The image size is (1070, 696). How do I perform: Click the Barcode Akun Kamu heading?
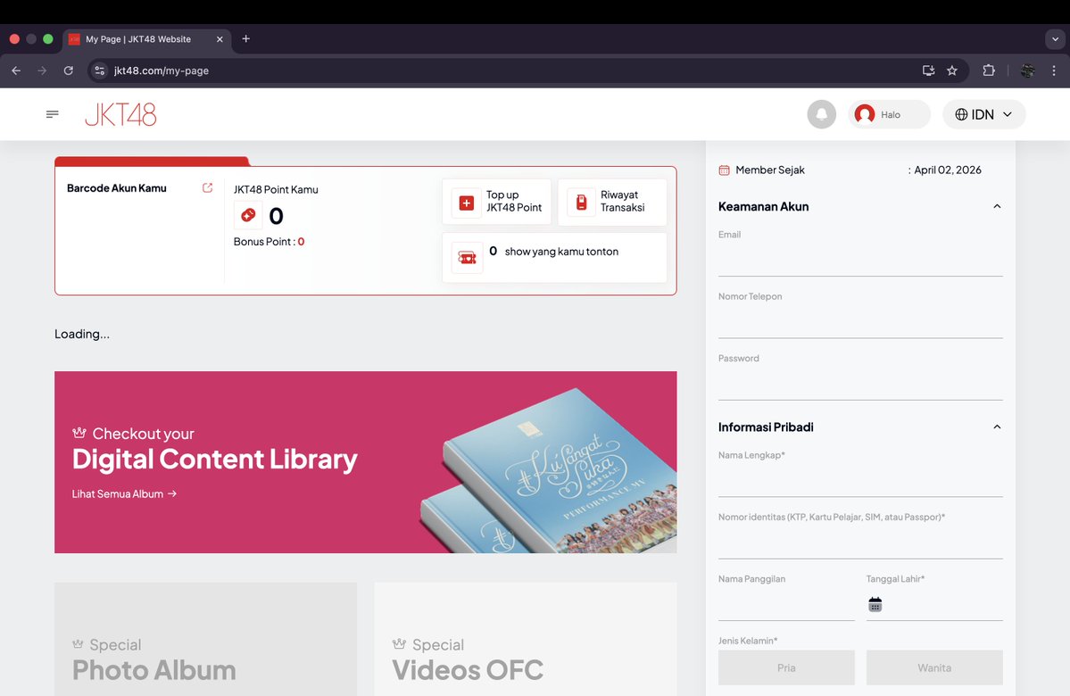117,188
